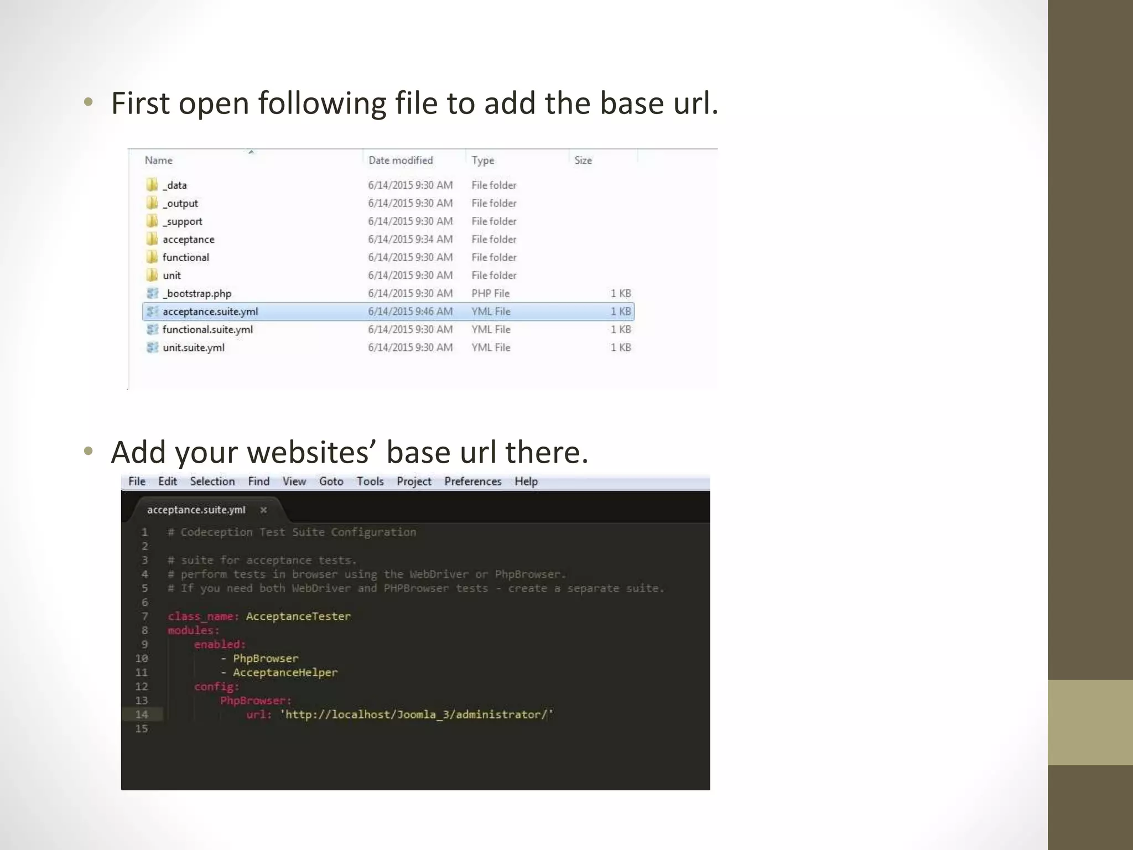Sort by the Date modified column
The image size is (1133, 850).
coord(401,160)
